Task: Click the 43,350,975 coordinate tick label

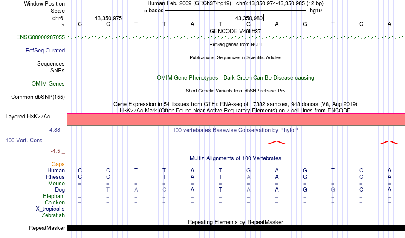Action: point(108,18)
